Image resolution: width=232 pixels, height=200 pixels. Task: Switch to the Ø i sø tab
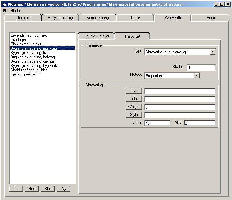(135, 18)
